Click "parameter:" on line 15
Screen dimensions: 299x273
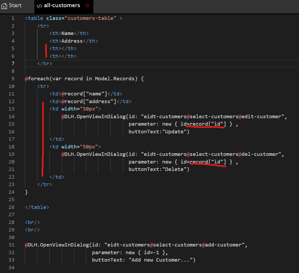tap(144, 124)
